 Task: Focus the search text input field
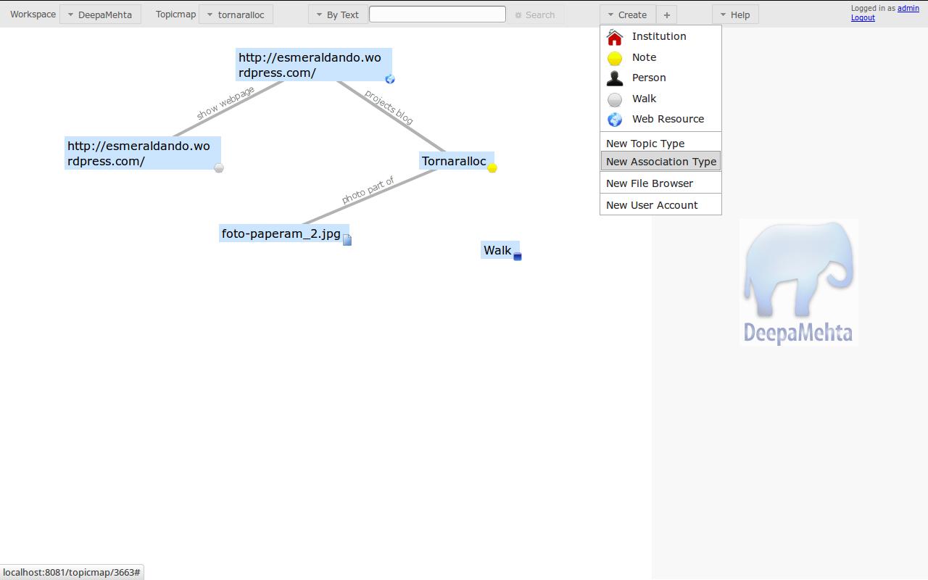tap(437, 14)
